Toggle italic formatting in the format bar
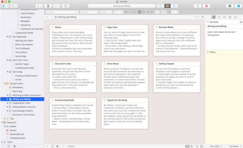 point(130,12)
